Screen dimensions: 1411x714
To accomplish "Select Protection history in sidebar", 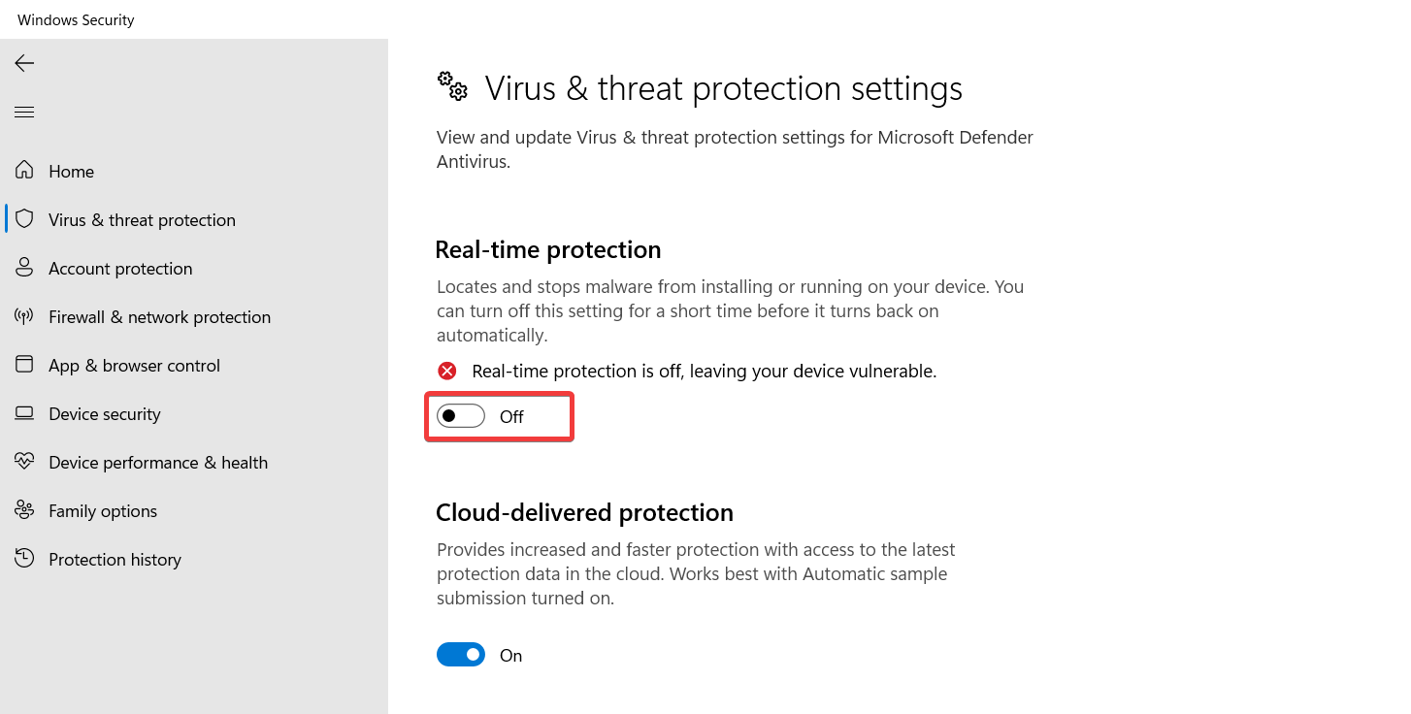I will (x=115, y=560).
